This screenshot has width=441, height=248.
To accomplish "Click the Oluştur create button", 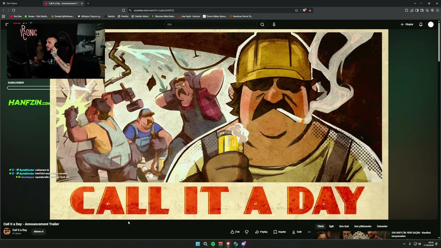I will point(407,24).
